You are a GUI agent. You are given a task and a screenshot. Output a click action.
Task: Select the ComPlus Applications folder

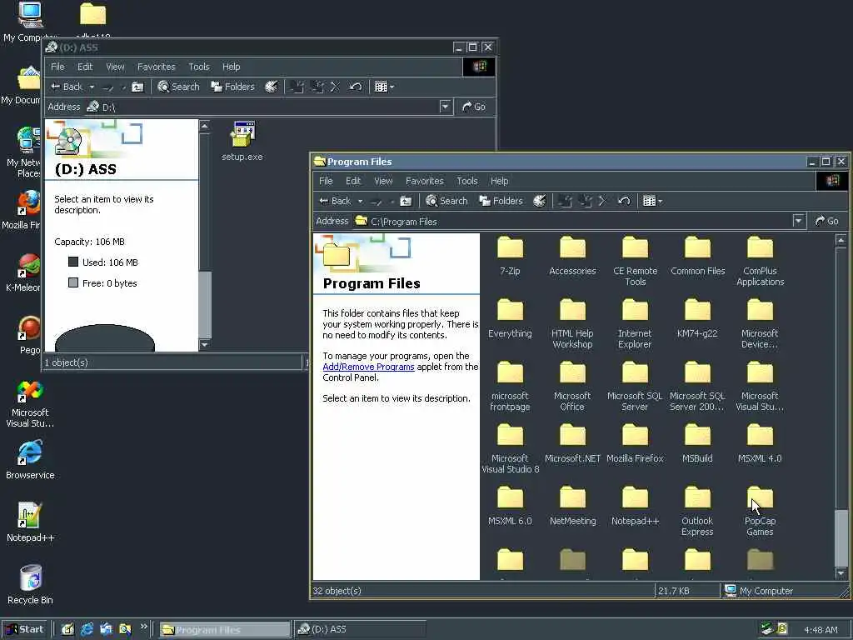(x=760, y=262)
